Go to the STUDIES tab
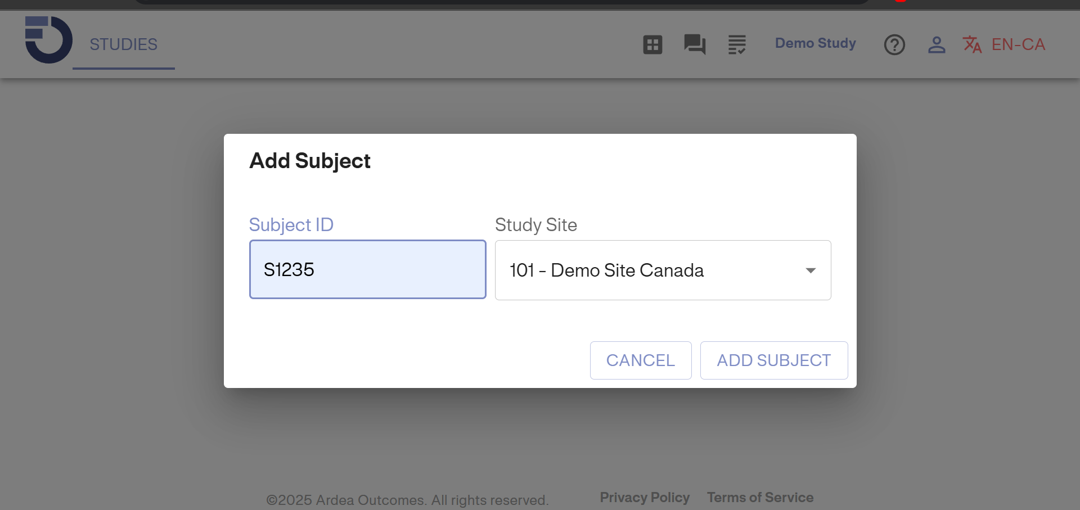 (x=124, y=44)
